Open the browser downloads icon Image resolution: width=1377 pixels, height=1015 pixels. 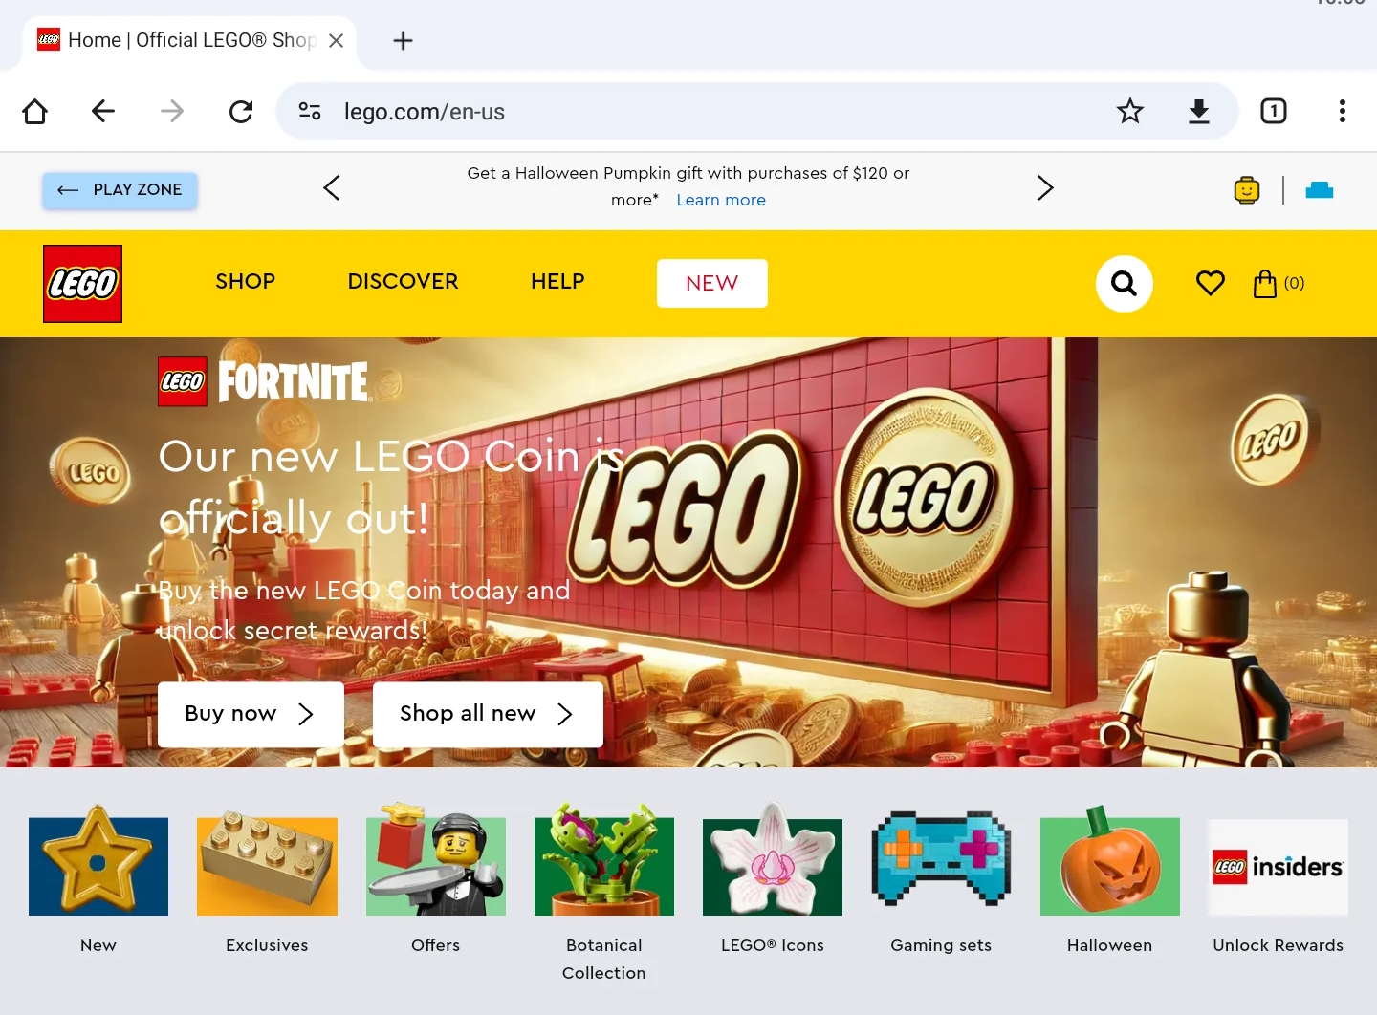coord(1198,112)
